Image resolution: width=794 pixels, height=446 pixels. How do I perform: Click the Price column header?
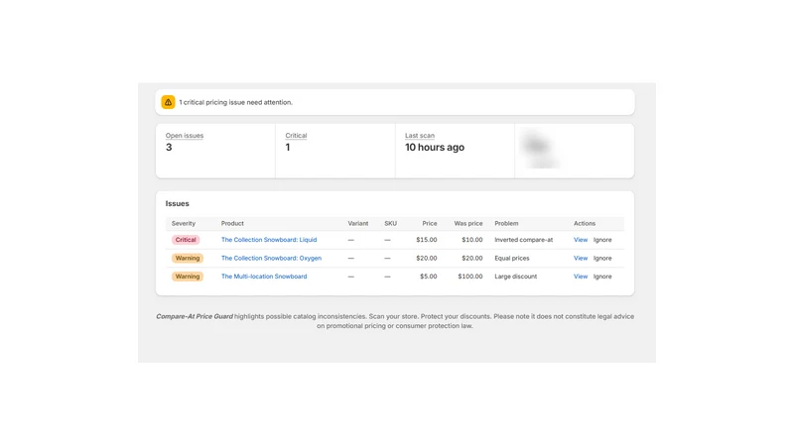click(x=430, y=224)
